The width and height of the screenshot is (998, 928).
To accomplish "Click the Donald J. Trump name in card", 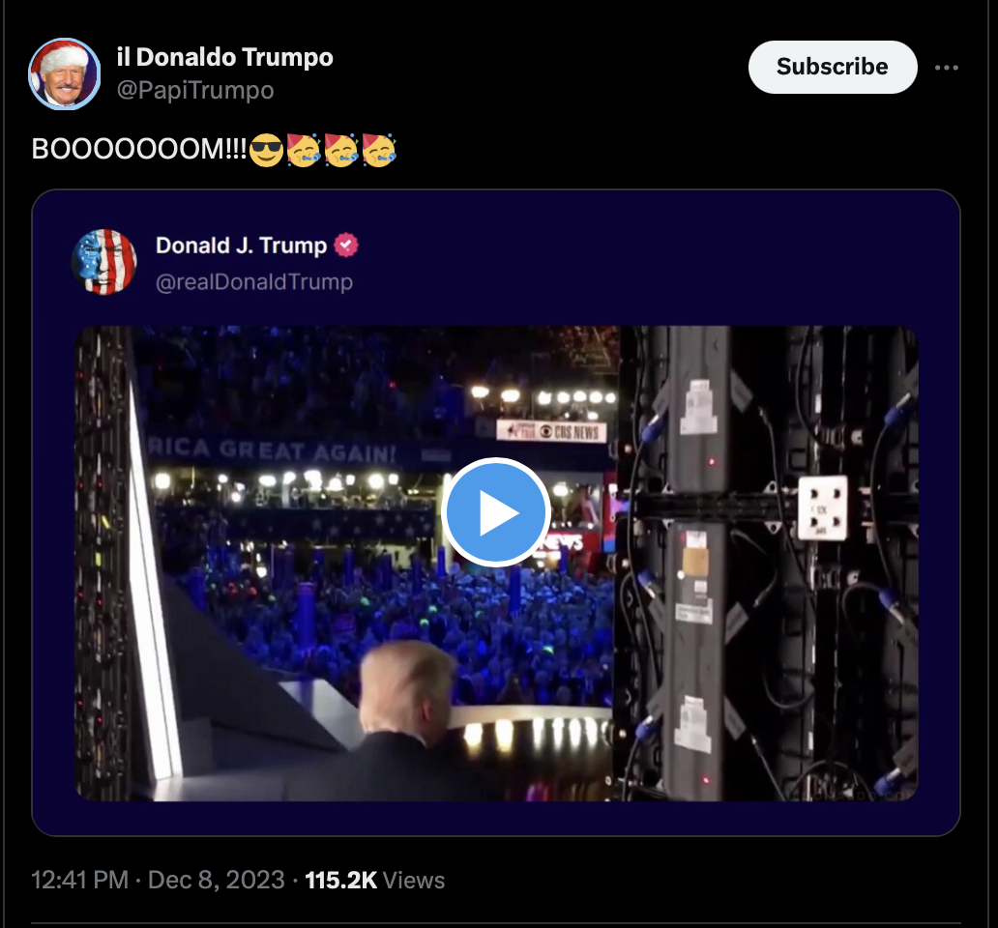I will (241, 245).
